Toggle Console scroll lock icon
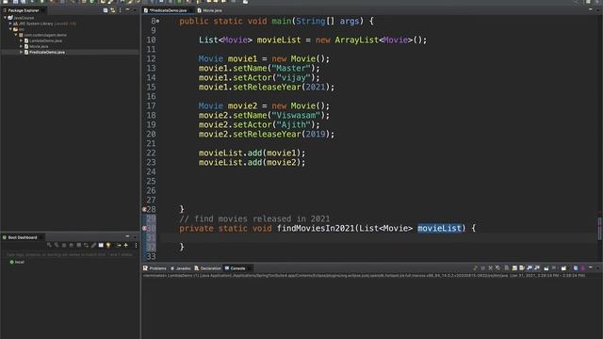603x339 pixels. pos(514,268)
